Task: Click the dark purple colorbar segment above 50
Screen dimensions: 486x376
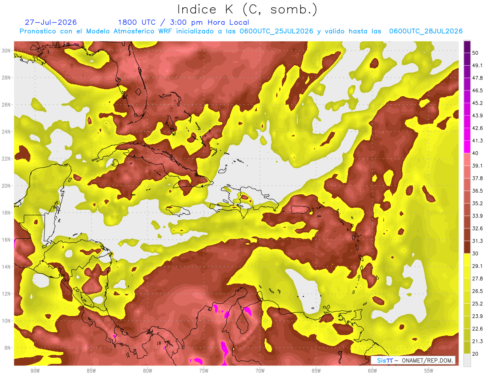Action: click(x=467, y=47)
